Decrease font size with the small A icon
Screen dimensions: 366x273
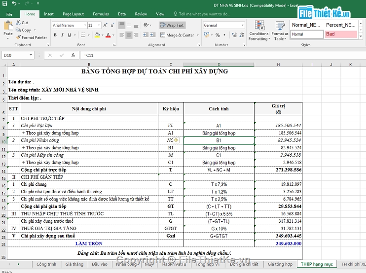[112, 25]
